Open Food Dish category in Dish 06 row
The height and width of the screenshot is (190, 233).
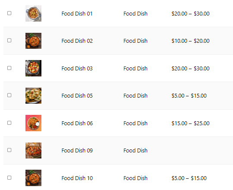[135, 123]
